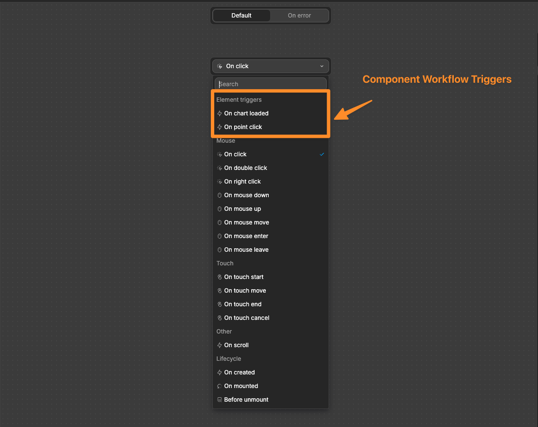Select the On mouse enter trigger
Viewport: 538px width, 427px height.
[246, 236]
